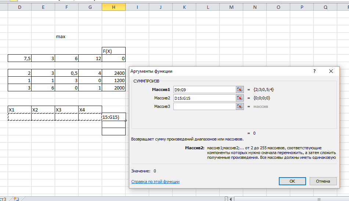Screen dimensions: 349x201
Task: Select the F(X) result cell showing 0
Action: 114,58
